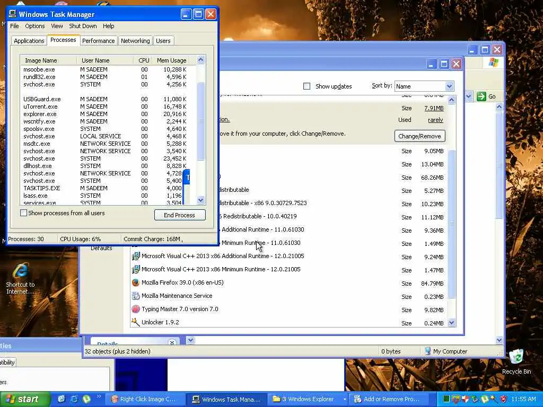543x407 pixels.
Task: Click the system tray clock showing 11:55 AM
Action: pos(523,399)
